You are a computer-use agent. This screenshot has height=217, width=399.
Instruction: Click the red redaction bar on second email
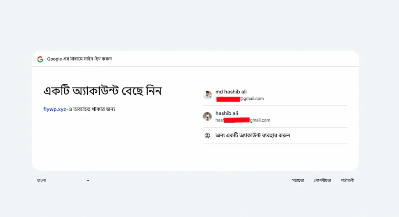237,120
